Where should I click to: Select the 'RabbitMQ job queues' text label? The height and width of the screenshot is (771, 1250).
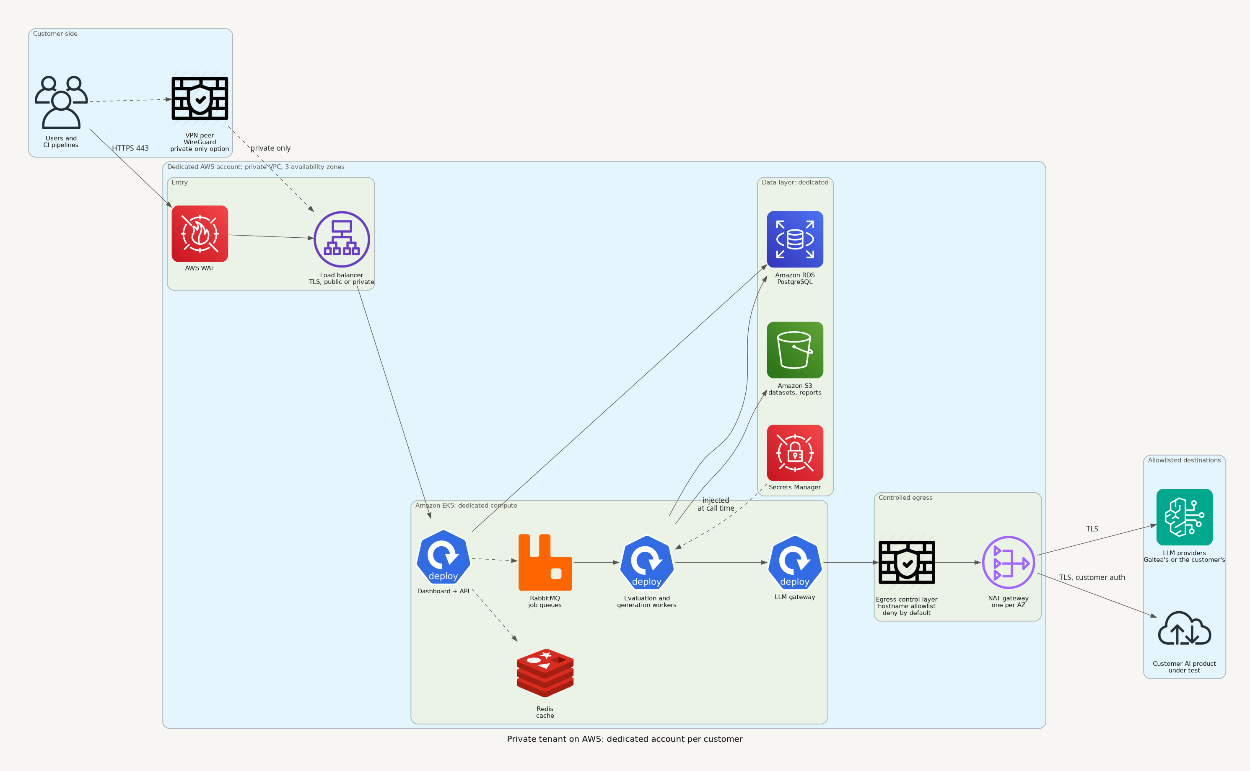click(545, 602)
